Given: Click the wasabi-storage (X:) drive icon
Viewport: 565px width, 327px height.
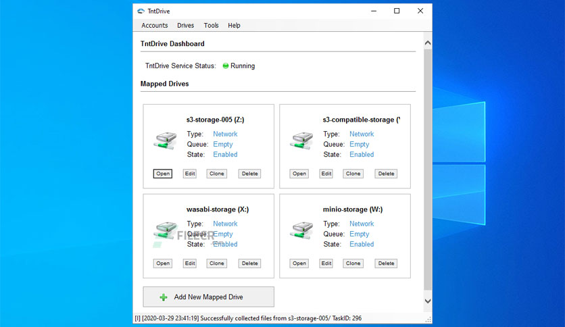Looking at the screenshot, I should (x=166, y=230).
